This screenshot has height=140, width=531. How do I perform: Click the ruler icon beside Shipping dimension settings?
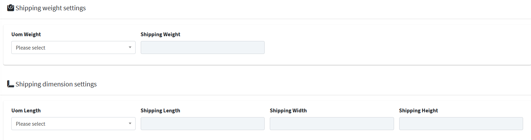coord(11,84)
